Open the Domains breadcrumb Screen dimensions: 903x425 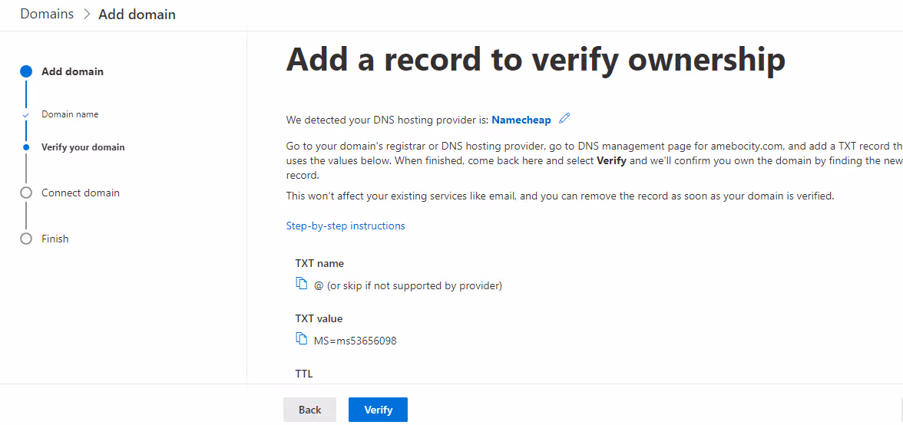click(x=47, y=14)
